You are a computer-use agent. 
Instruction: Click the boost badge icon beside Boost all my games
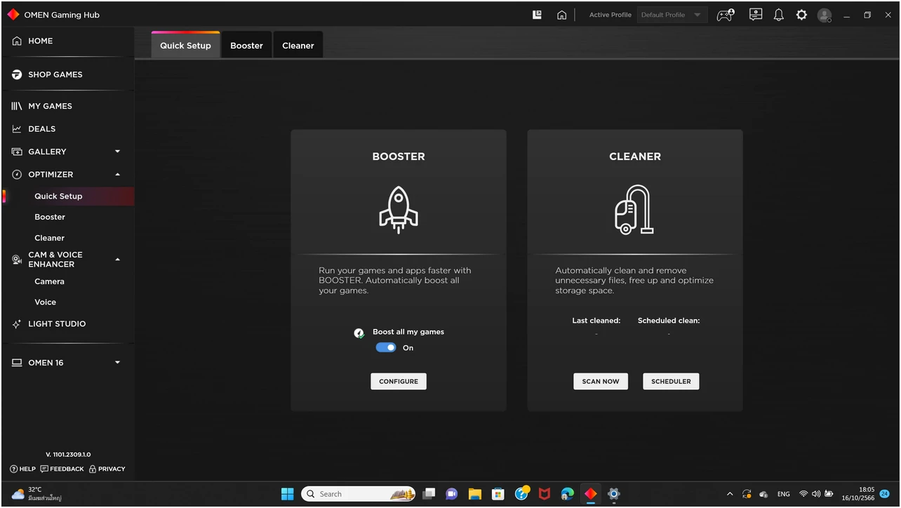click(x=359, y=333)
